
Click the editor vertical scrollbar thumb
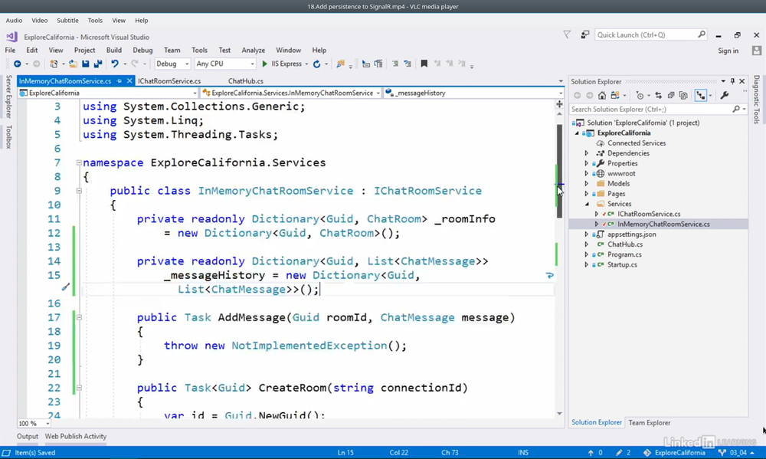click(559, 171)
